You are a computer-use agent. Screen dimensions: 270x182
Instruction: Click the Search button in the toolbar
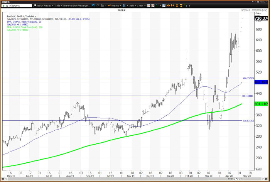tap(39, 6)
